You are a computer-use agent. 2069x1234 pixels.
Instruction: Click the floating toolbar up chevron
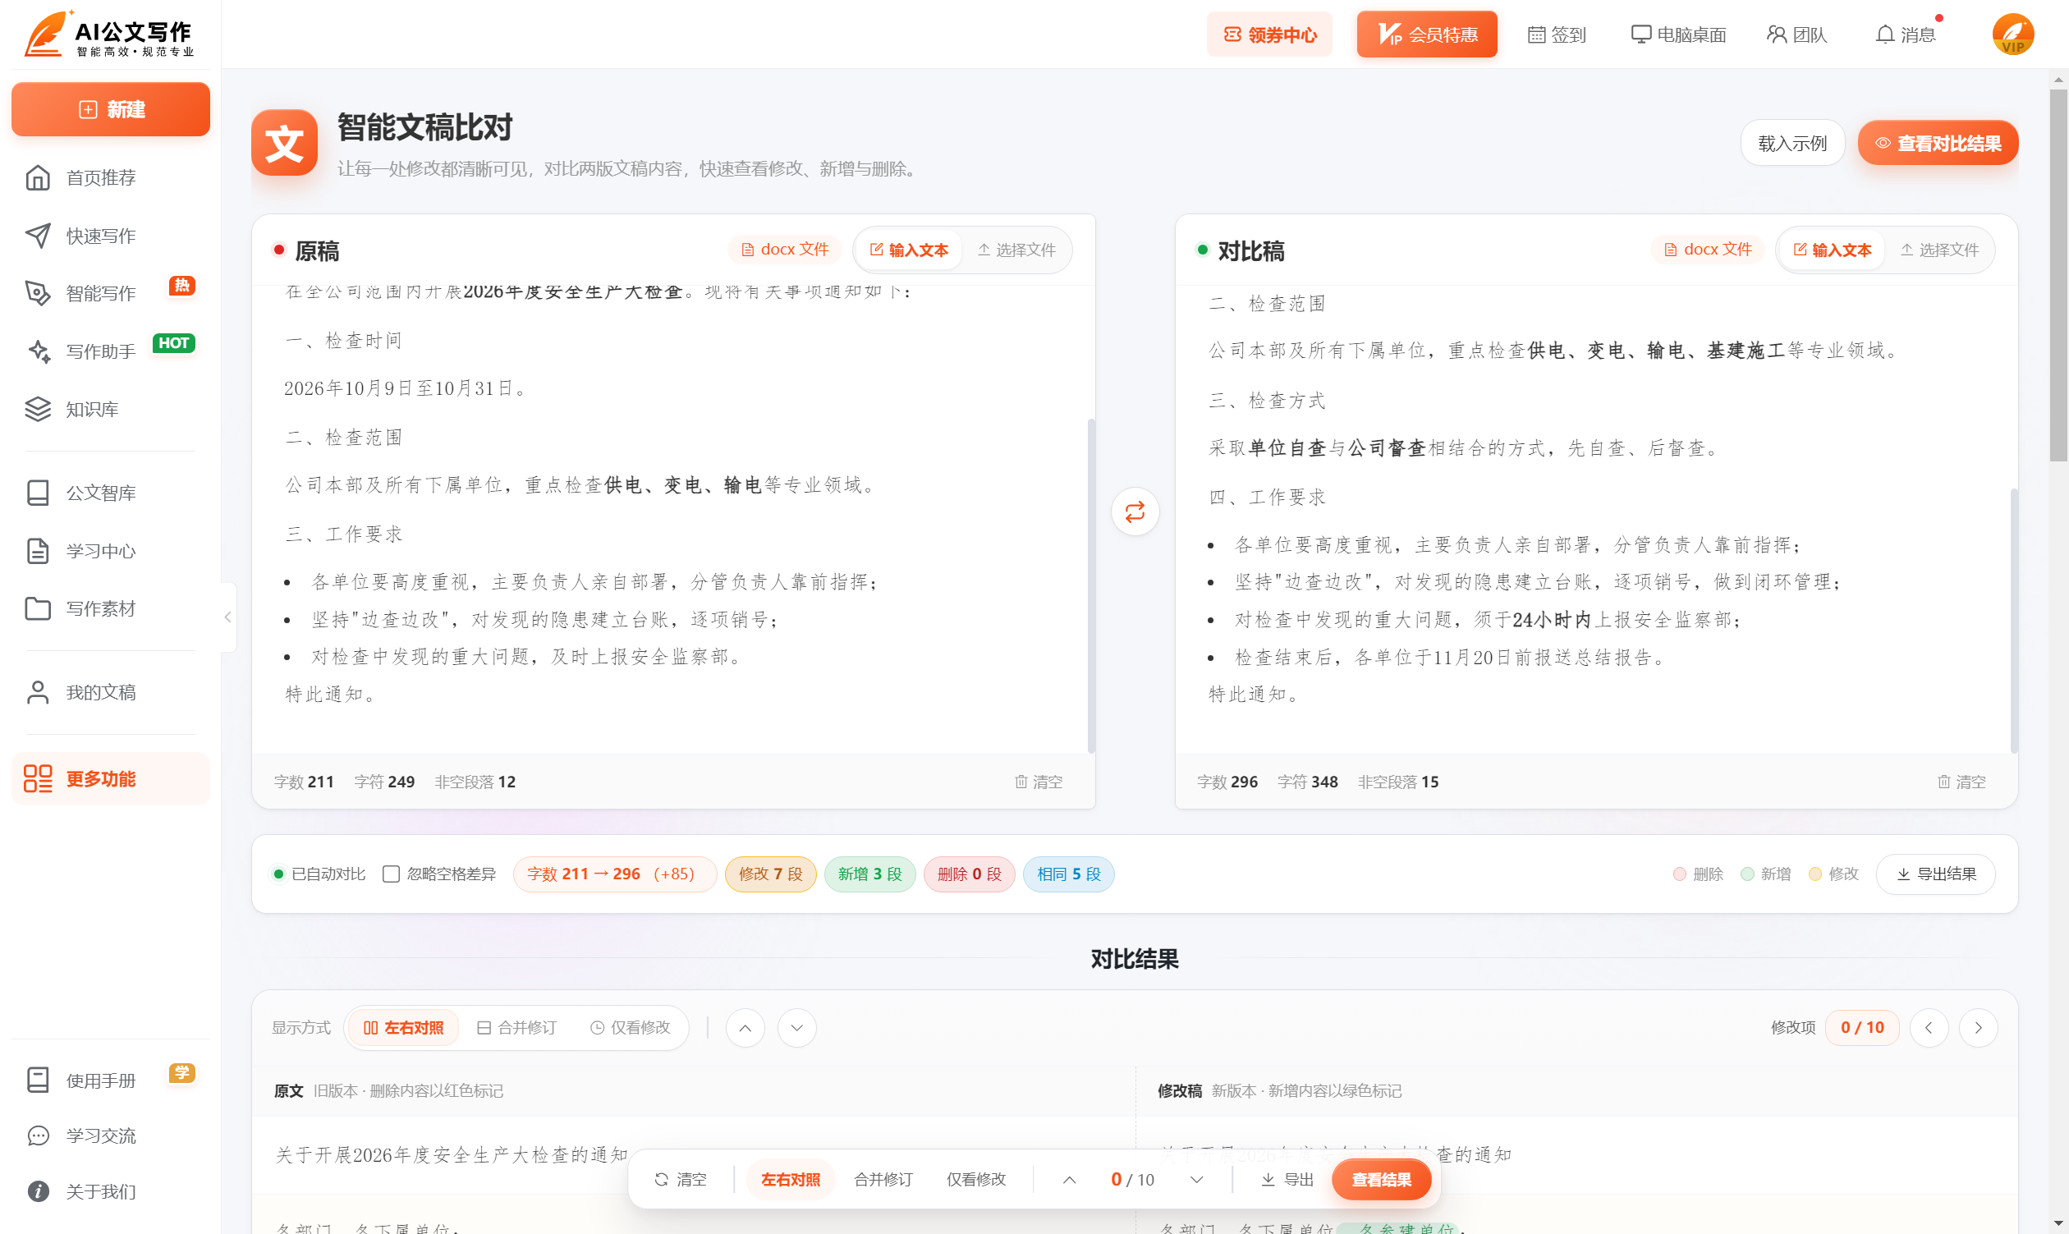tap(1070, 1179)
